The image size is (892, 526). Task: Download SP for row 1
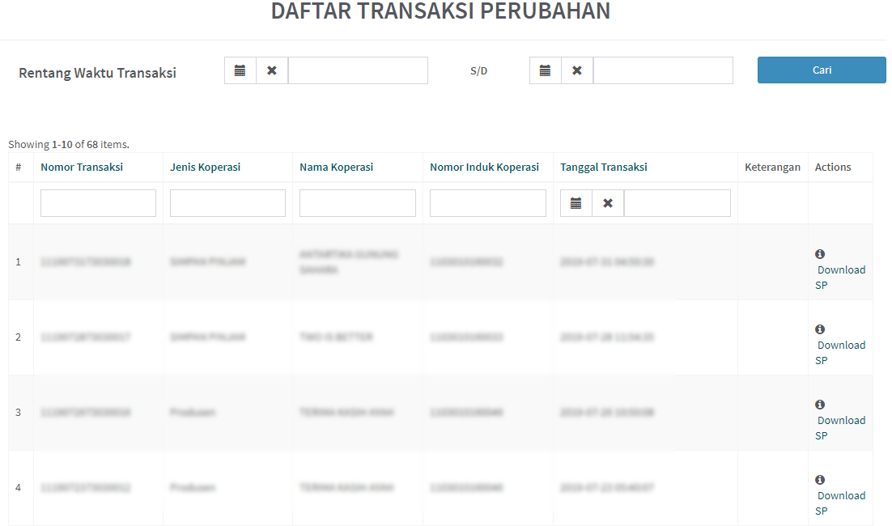point(840,270)
